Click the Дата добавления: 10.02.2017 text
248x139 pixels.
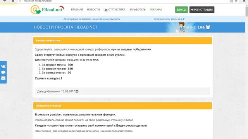(x=56, y=92)
